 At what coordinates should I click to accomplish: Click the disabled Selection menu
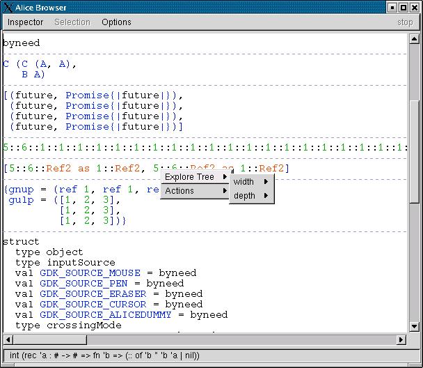coord(72,22)
